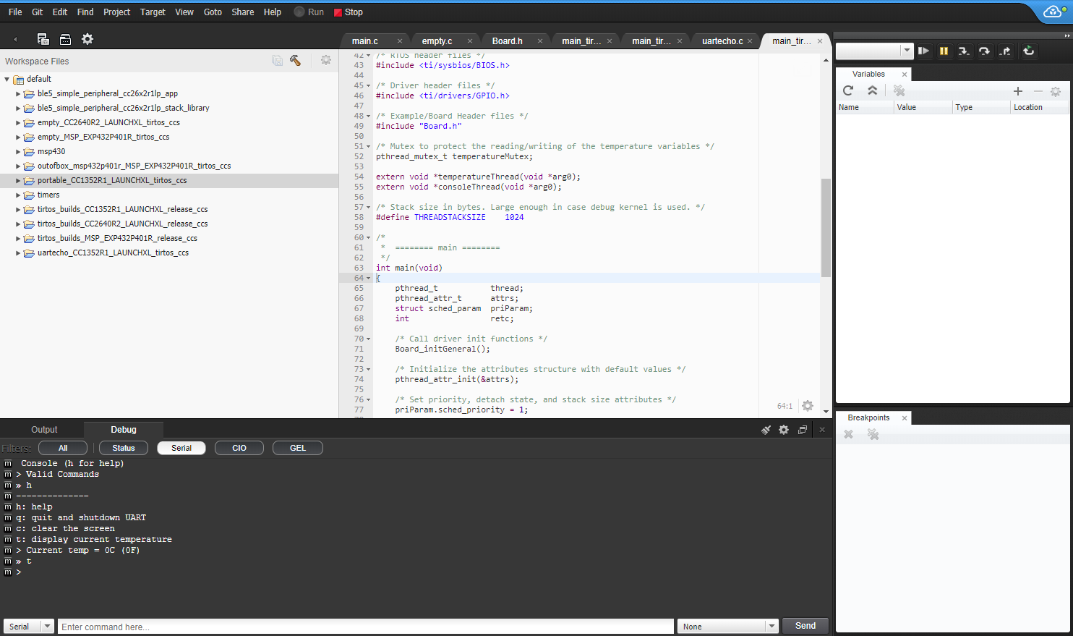
Task: Enable the CIO filter
Action: (x=239, y=447)
